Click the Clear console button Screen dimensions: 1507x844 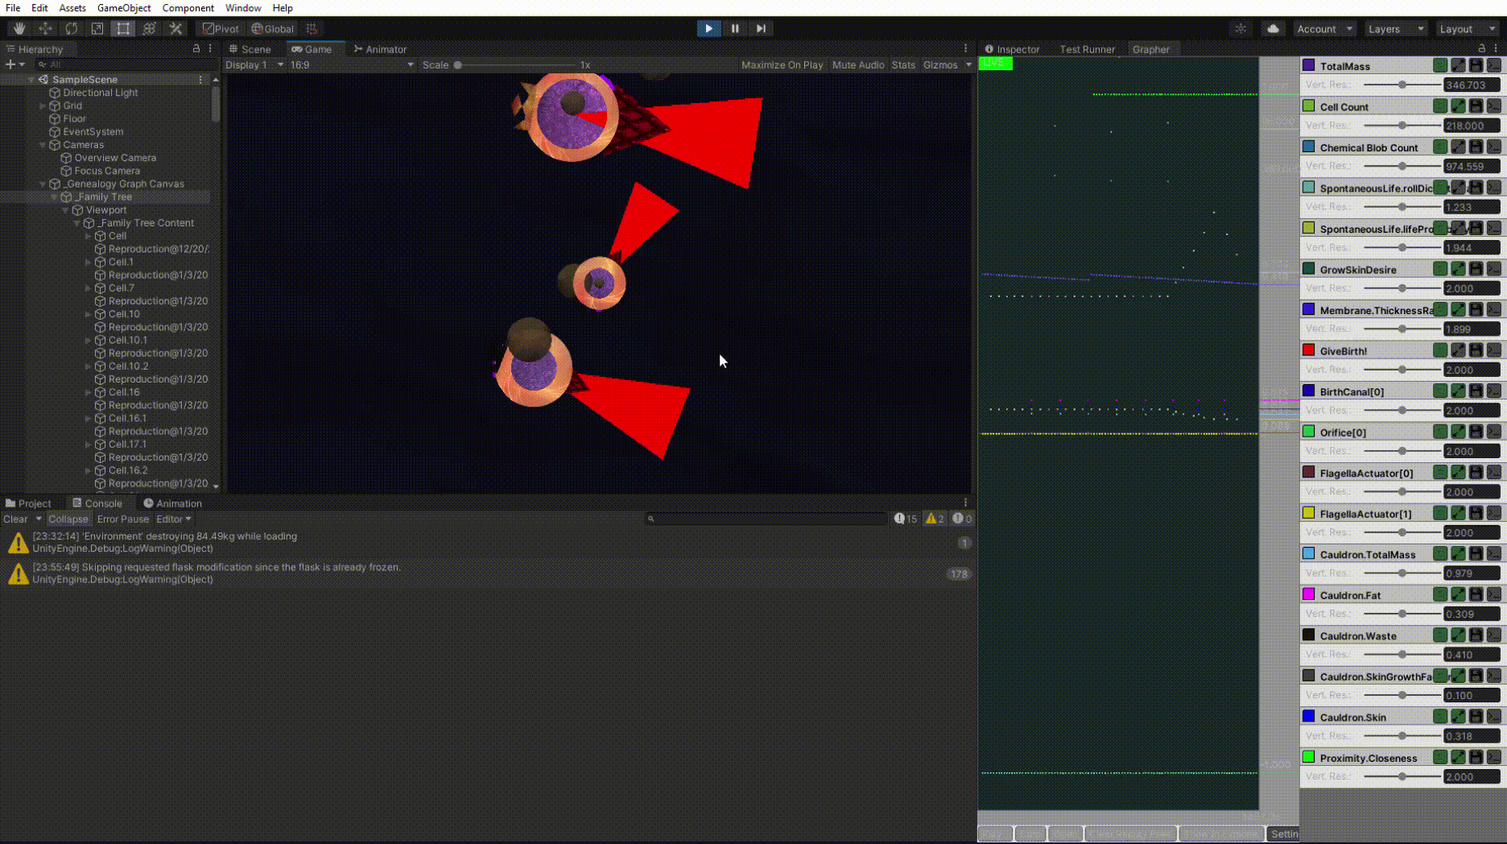point(15,519)
